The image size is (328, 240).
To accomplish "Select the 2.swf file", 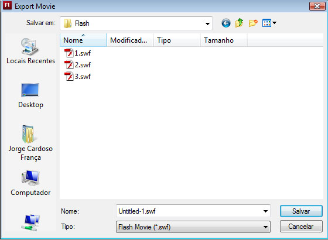I will [x=77, y=65].
